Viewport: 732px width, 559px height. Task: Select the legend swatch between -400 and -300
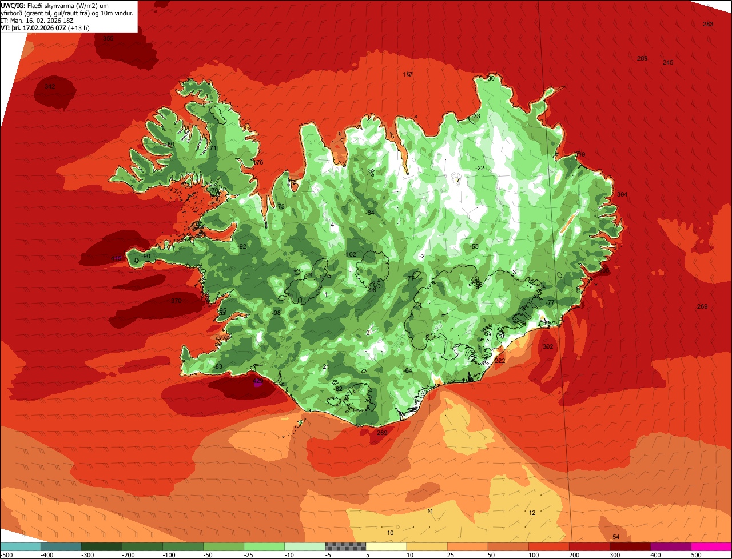point(61,546)
